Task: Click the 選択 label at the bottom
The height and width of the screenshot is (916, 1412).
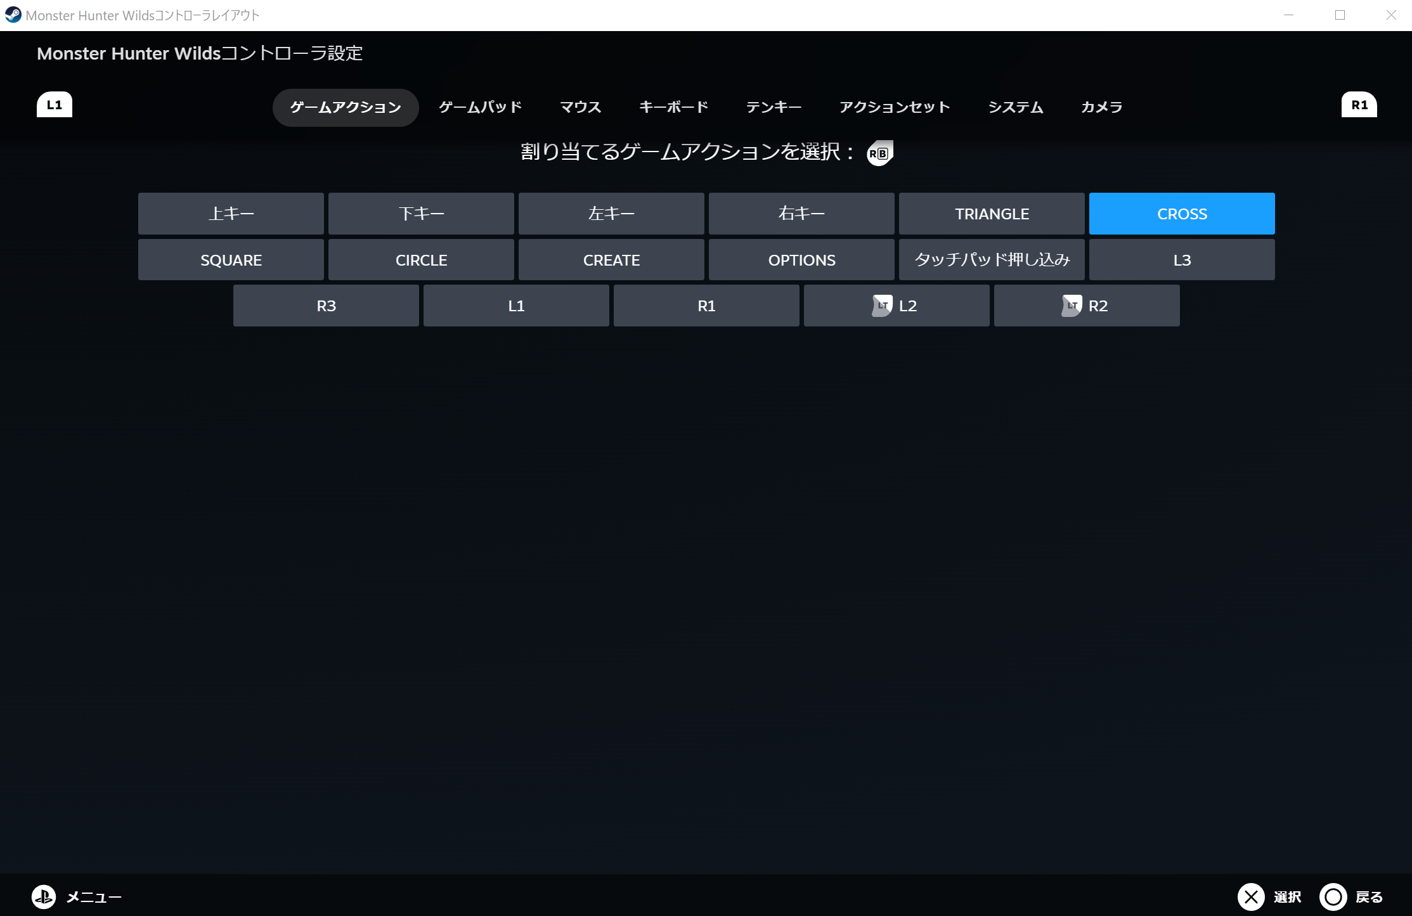Action: pos(1287,897)
